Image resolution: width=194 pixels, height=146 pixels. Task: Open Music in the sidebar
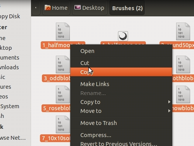click(3, 77)
